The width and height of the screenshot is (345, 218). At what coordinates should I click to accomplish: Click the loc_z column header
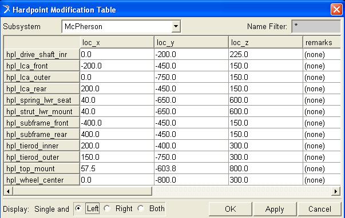[266, 42]
